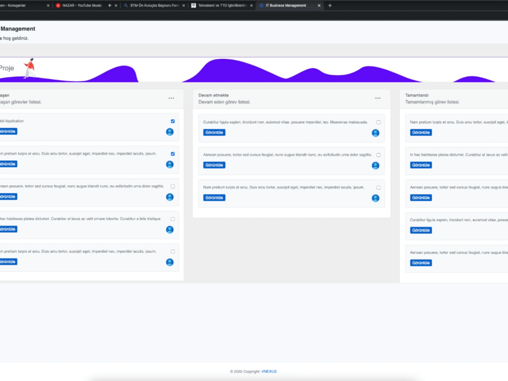Click the 'Tamamlandı' column title
This screenshot has height=381, width=508.
tap(417, 96)
